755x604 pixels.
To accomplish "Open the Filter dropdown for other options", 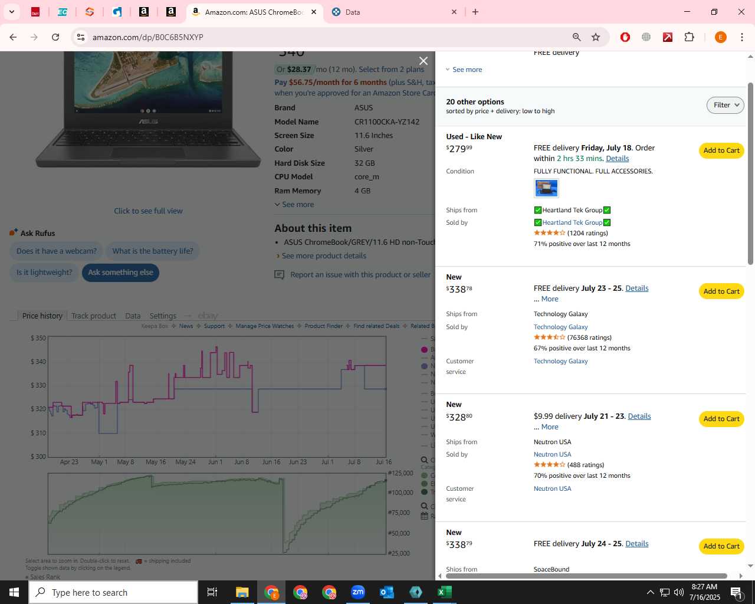I will point(725,105).
